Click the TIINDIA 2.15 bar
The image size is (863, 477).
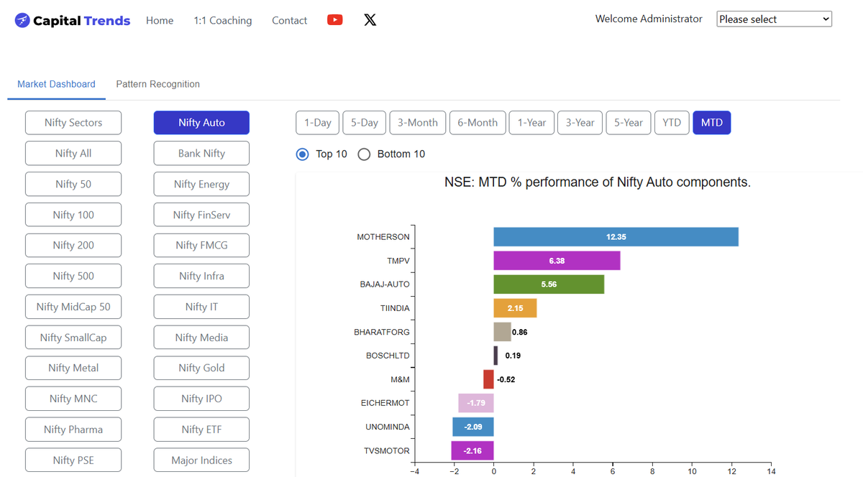[x=515, y=308]
